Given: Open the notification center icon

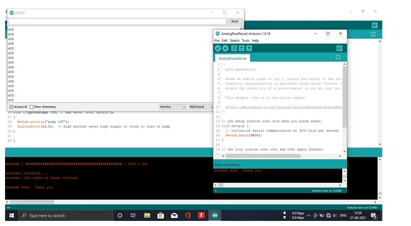Looking at the screenshot, I should [x=374, y=216].
